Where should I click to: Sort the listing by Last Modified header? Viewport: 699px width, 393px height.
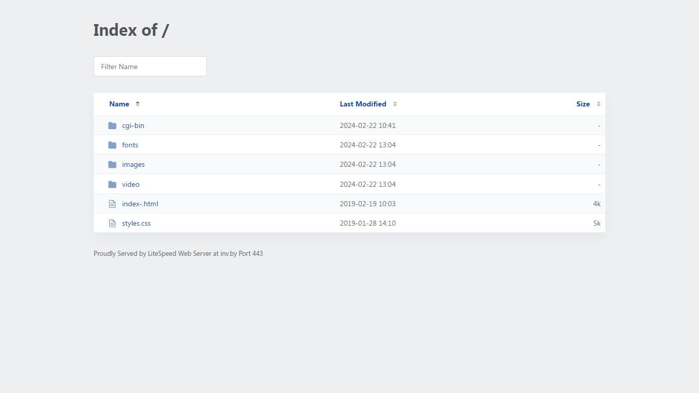click(x=363, y=104)
